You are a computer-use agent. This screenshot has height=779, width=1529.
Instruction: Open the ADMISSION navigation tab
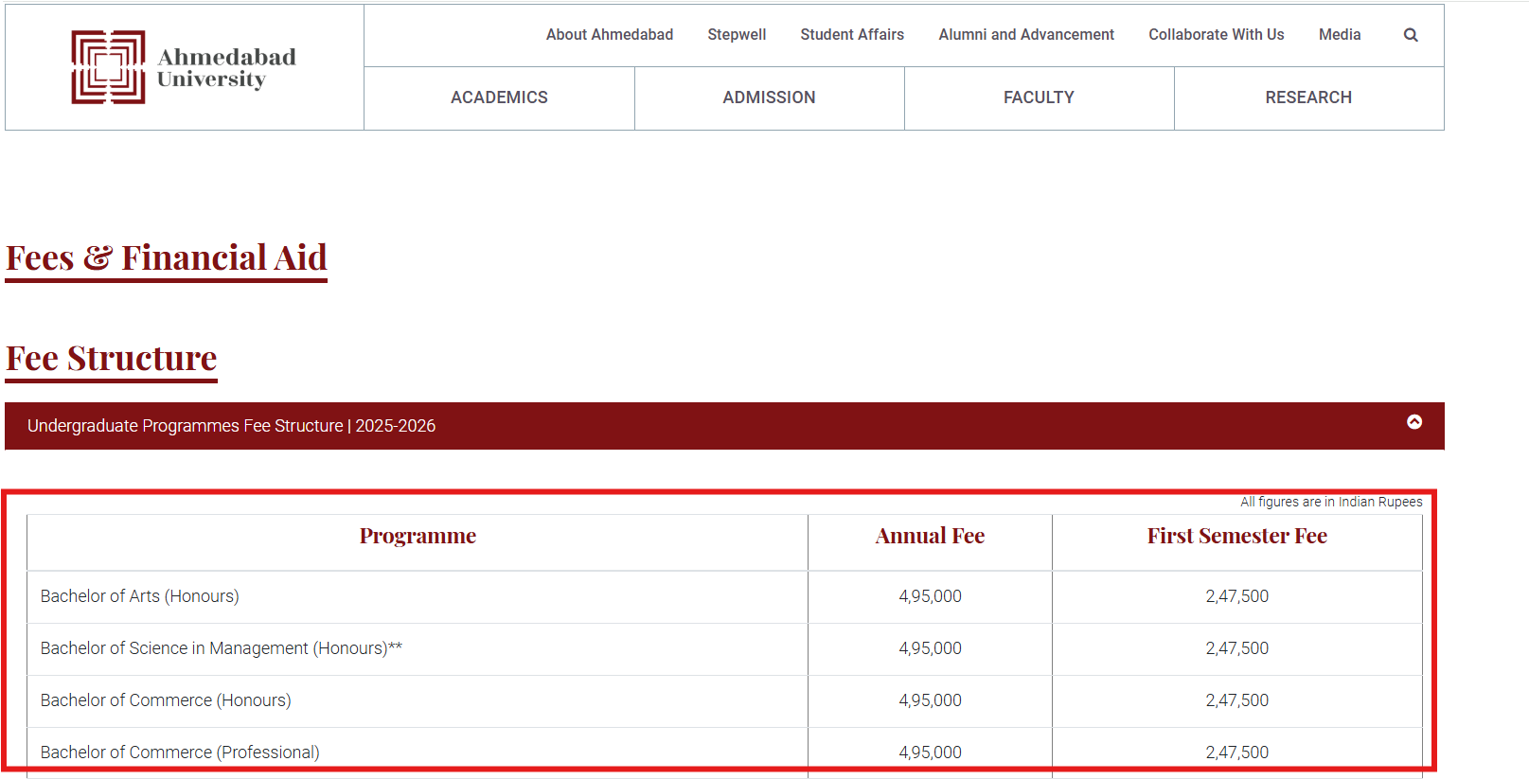click(x=769, y=97)
